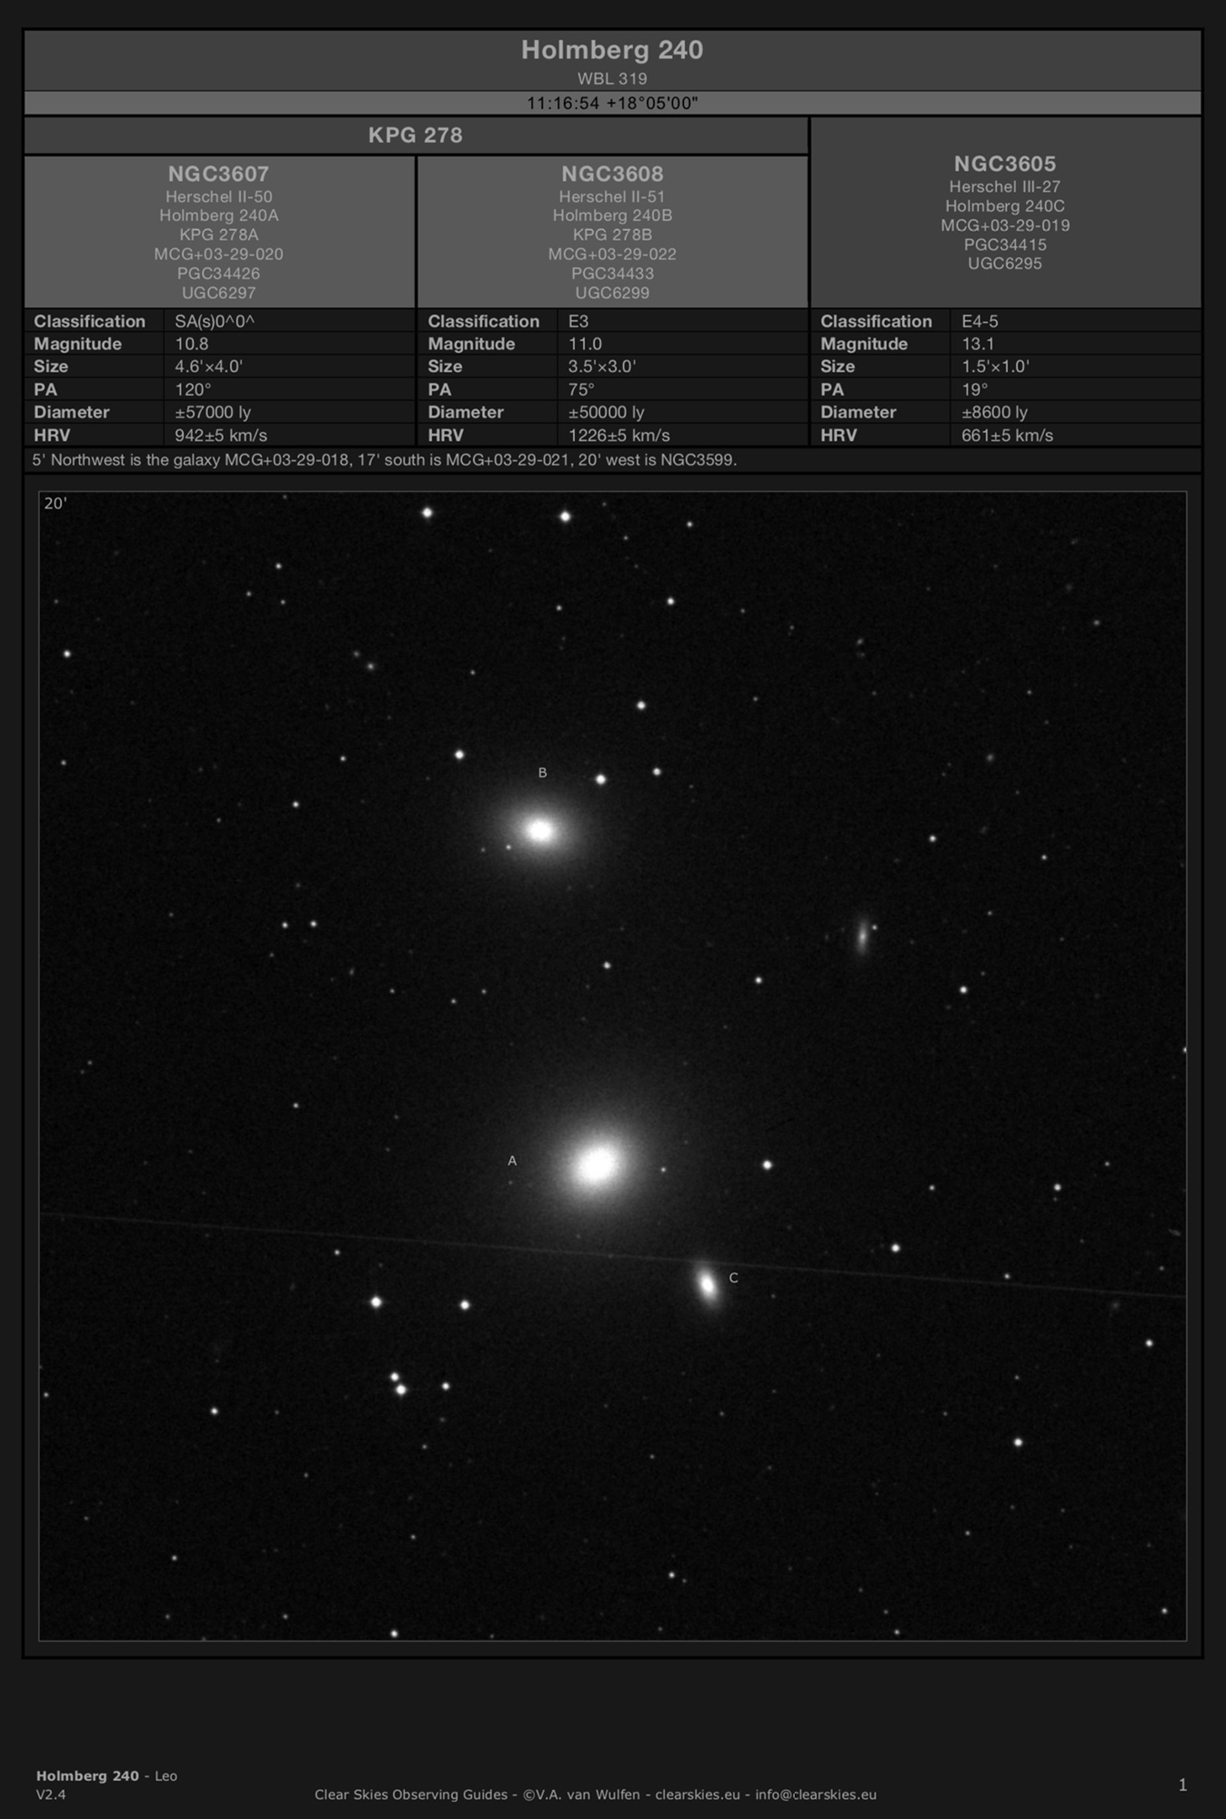Click the Holmberg 240 page title
Image resolution: width=1226 pixels, height=1819 pixels.
pos(612,50)
